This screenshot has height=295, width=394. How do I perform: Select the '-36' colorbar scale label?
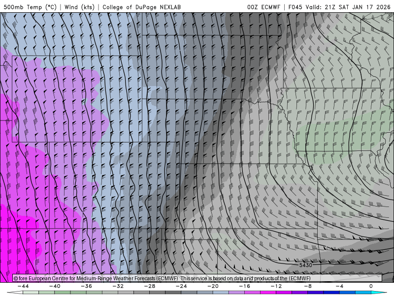[x=86, y=286]
